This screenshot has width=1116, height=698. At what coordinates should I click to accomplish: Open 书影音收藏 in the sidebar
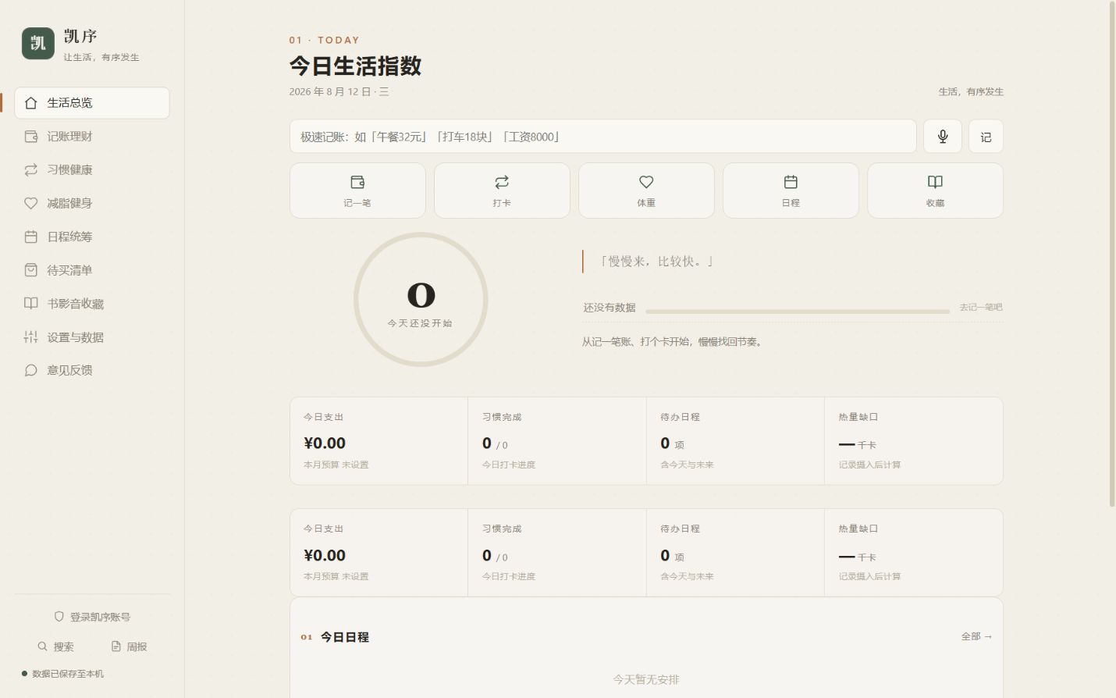coord(92,304)
